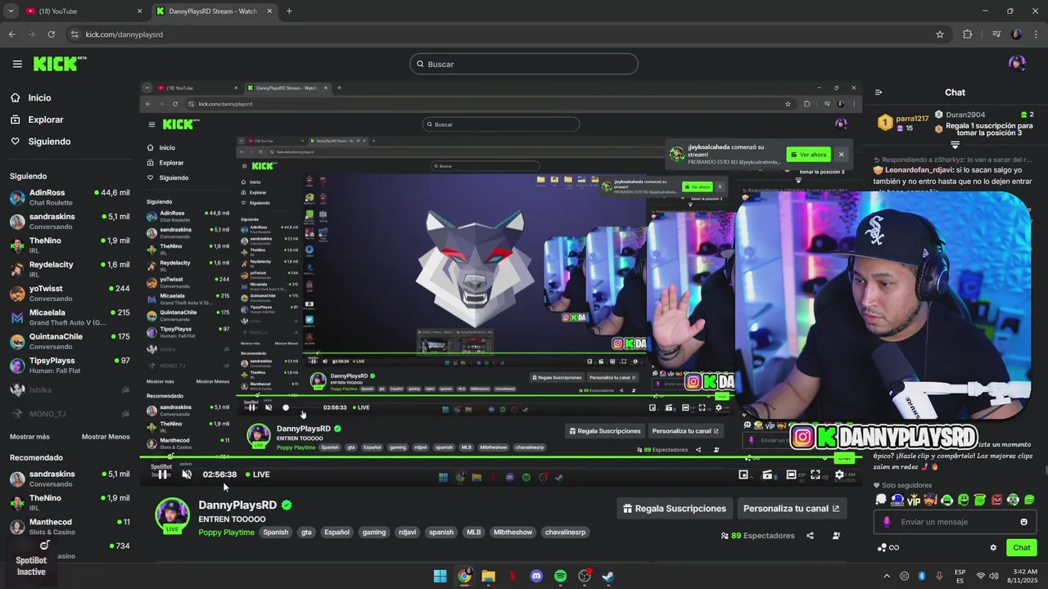This screenshot has height=589, width=1048.
Task: Expand following list with Mostrar más
Action: 29,437
